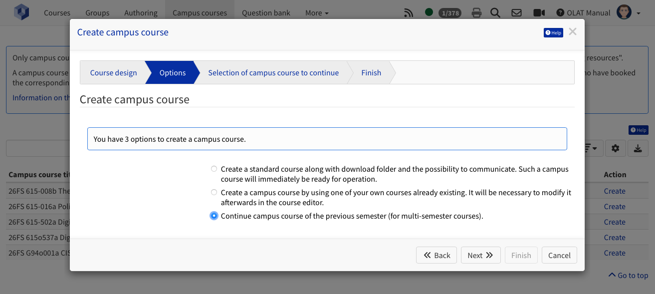Click the OpenOlat logo icon

(x=21, y=12)
